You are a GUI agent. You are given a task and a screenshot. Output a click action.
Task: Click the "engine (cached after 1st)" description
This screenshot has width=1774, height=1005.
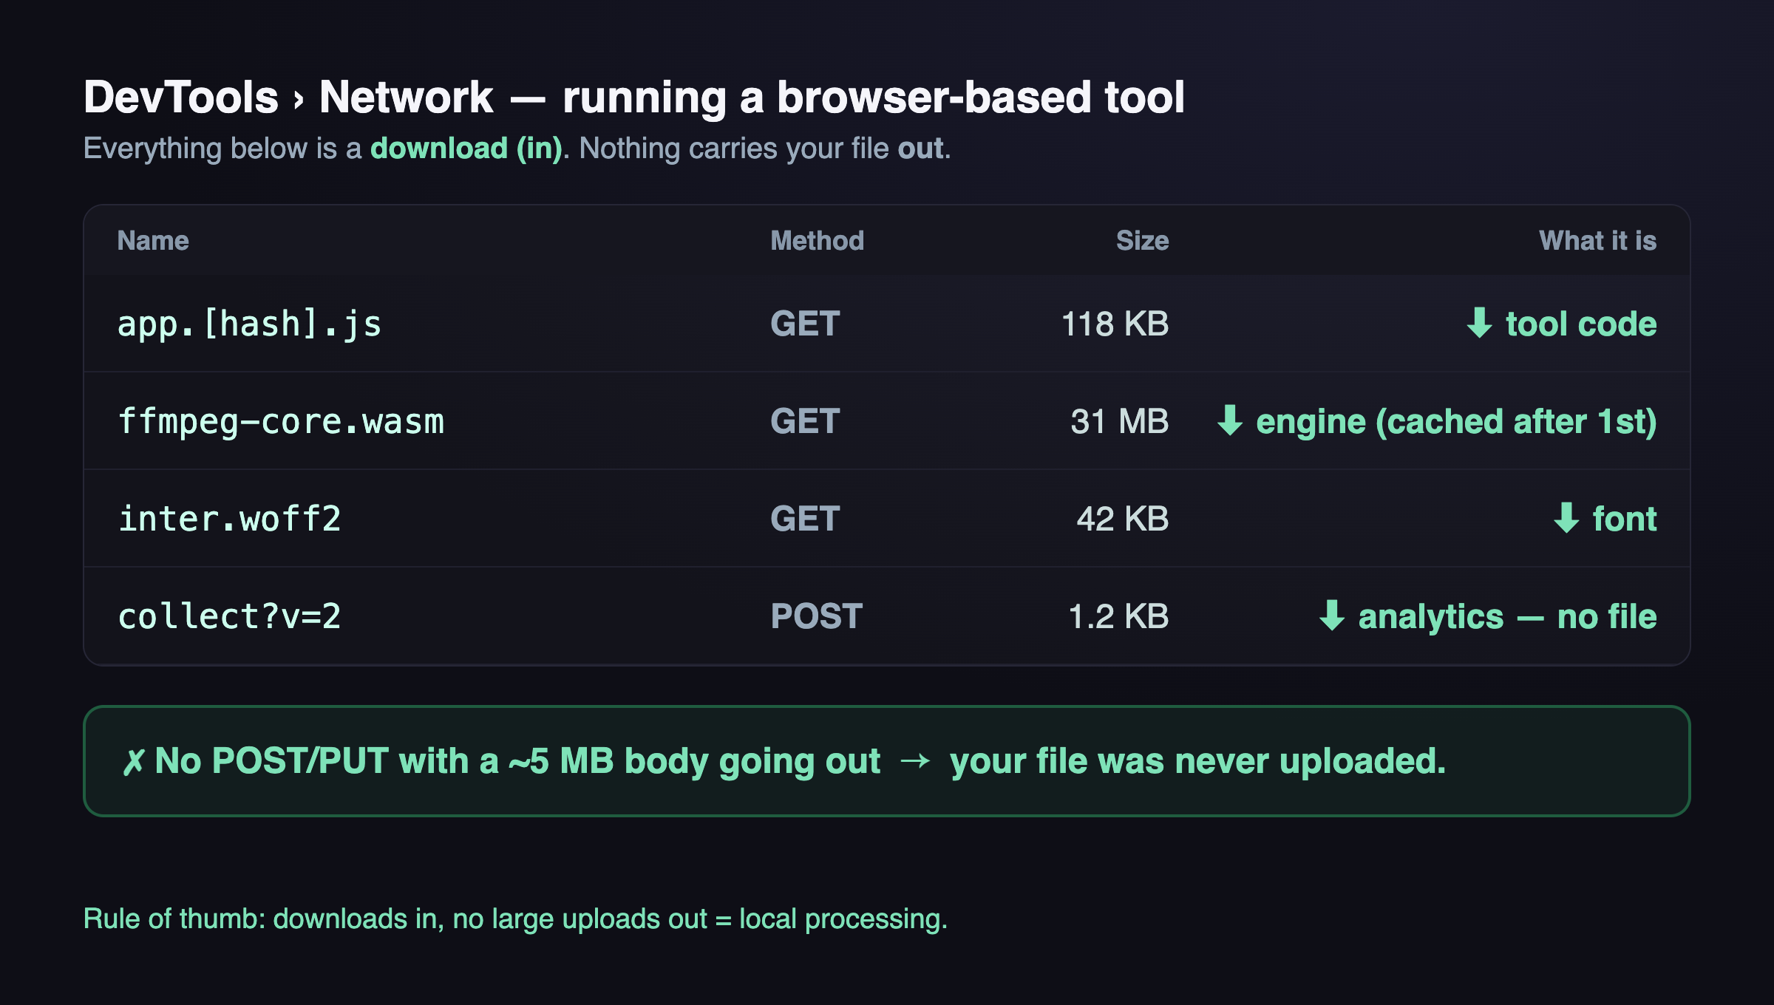[1456, 422]
